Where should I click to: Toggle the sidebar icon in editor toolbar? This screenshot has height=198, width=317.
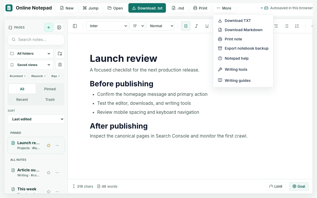75,26
